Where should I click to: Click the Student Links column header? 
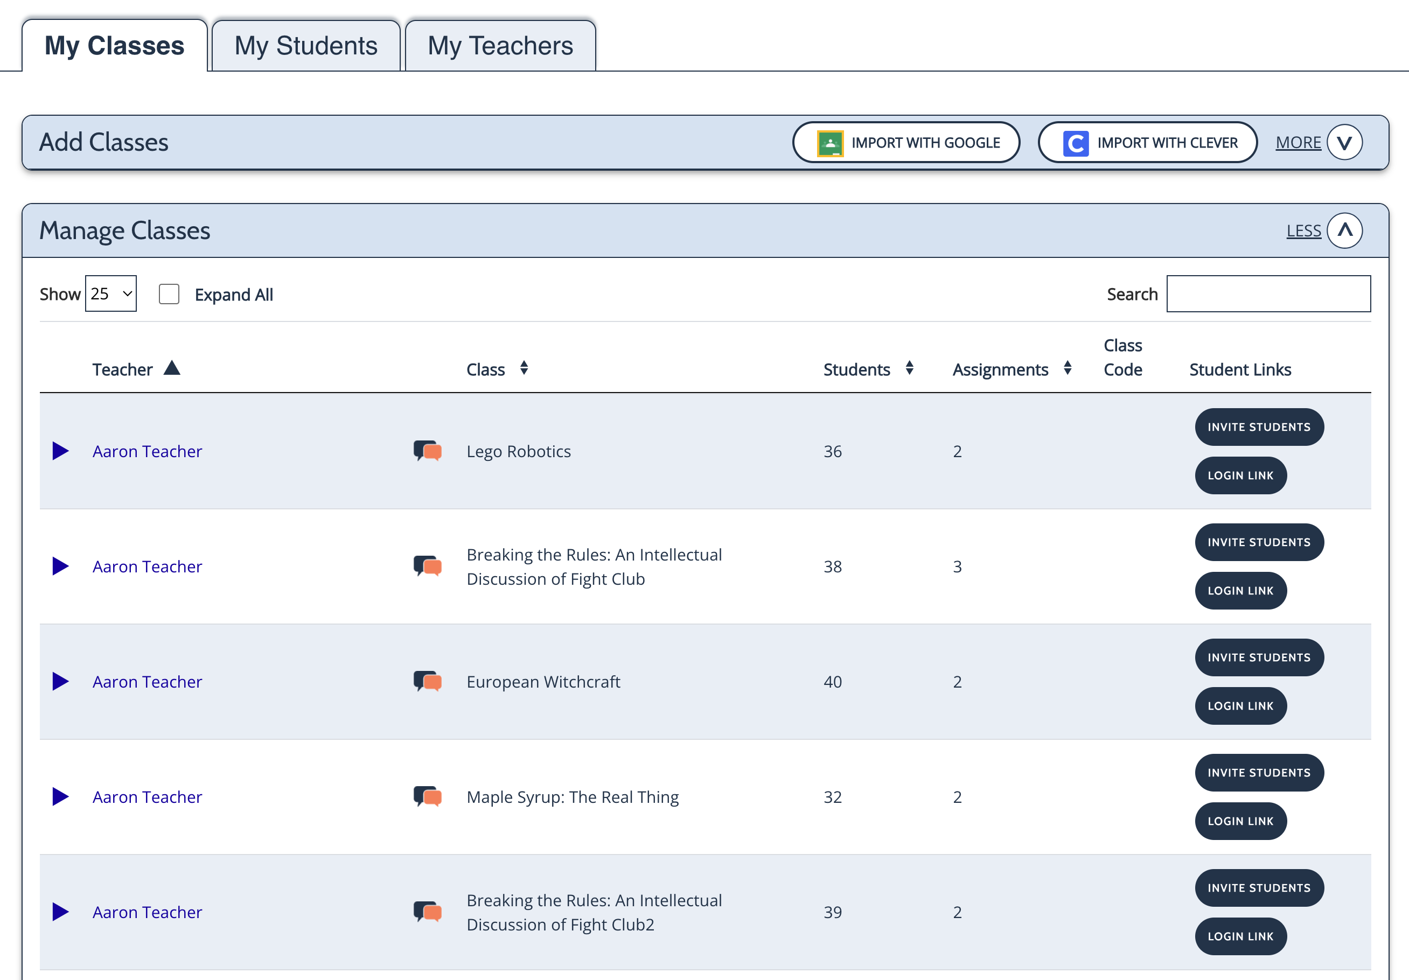pos(1240,369)
